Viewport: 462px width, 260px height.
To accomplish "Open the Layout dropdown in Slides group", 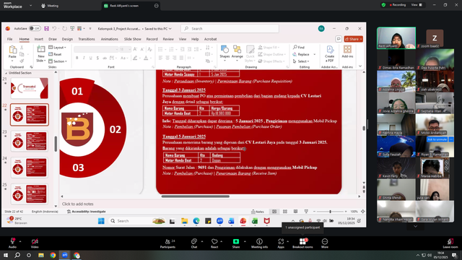I will 58,47.
